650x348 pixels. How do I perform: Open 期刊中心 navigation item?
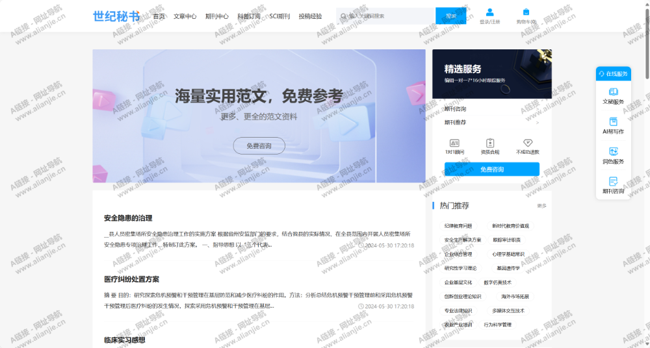pos(217,16)
